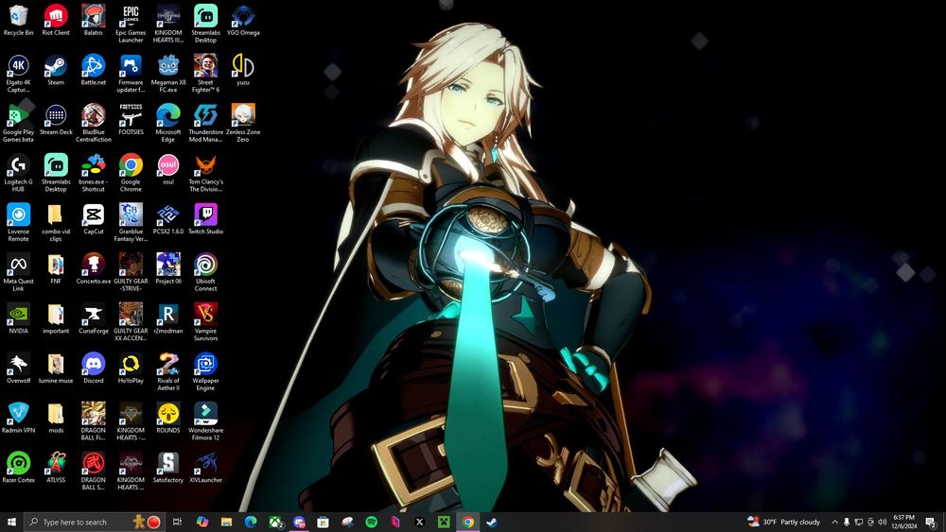
Task: Select the Rivals of Aether II icon
Action: pyautogui.click(x=167, y=371)
